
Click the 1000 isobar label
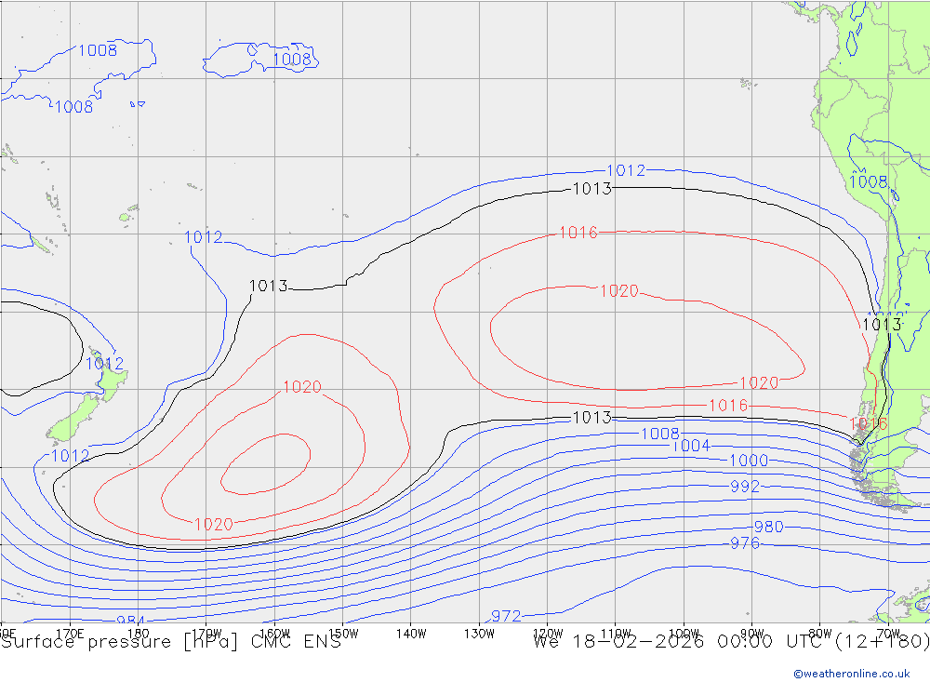(749, 461)
